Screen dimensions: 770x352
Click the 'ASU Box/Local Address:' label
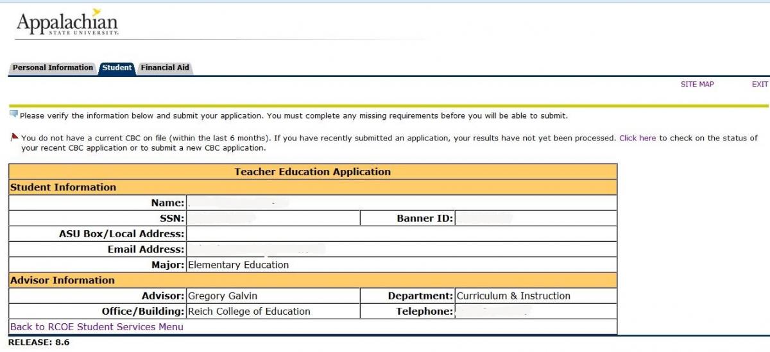pyautogui.click(x=121, y=234)
